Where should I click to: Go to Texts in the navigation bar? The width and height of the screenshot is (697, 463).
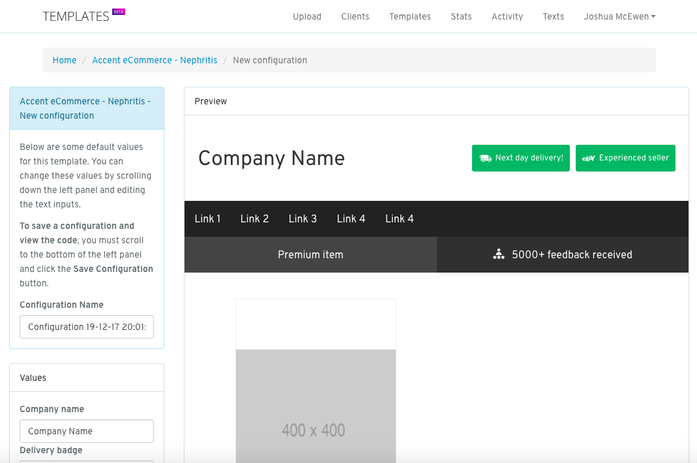click(x=553, y=16)
